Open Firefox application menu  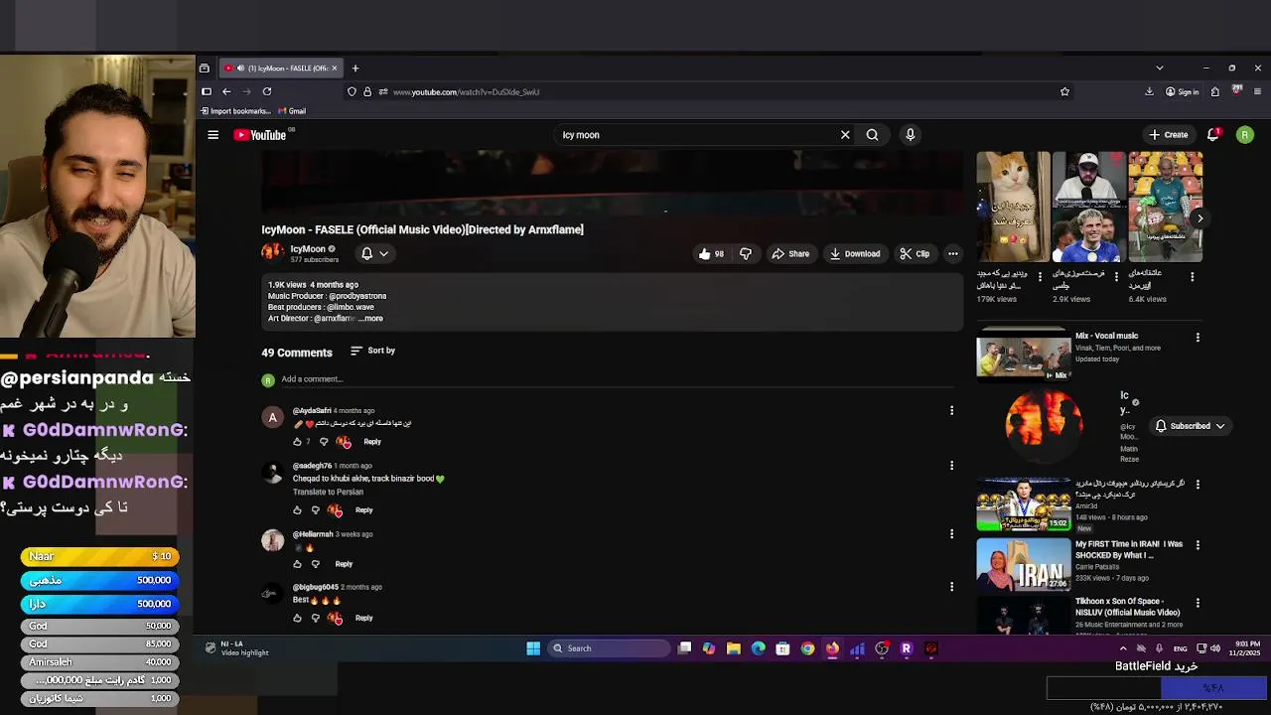click(x=1257, y=91)
